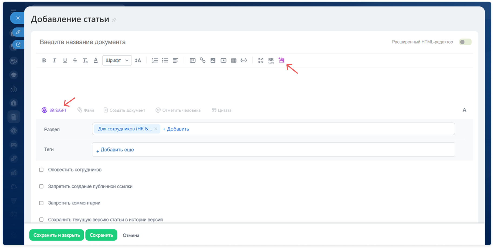Screen dimensions: 494x249
Task: Toggle the formatting toolbar via A icon
Action: (464, 110)
